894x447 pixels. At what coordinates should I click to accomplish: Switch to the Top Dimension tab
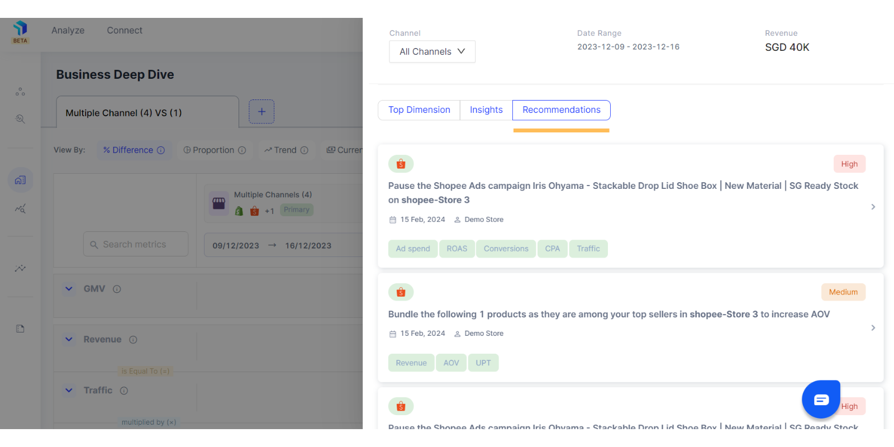coord(419,110)
